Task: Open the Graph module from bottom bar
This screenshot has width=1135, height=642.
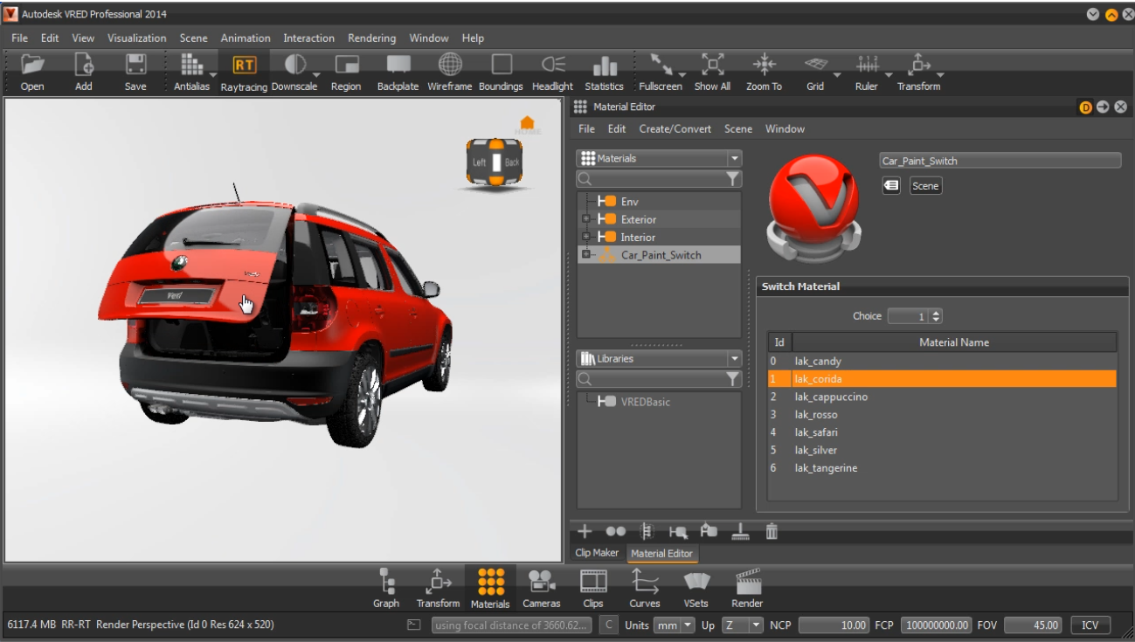Action: (x=386, y=588)
